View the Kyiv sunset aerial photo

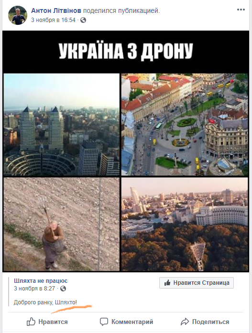click(x=185, y=224)
